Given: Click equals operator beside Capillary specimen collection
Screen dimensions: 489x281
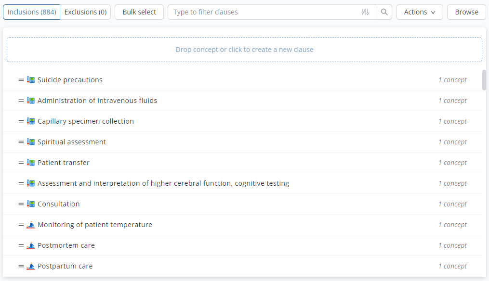Looking at the screenshot, I should 21,121.
